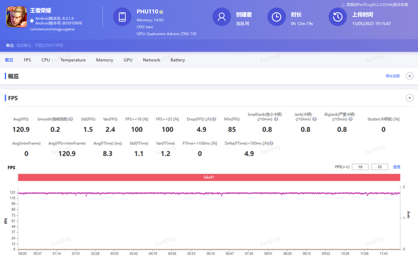Click the 导出全部 export all link

[392, 76]
